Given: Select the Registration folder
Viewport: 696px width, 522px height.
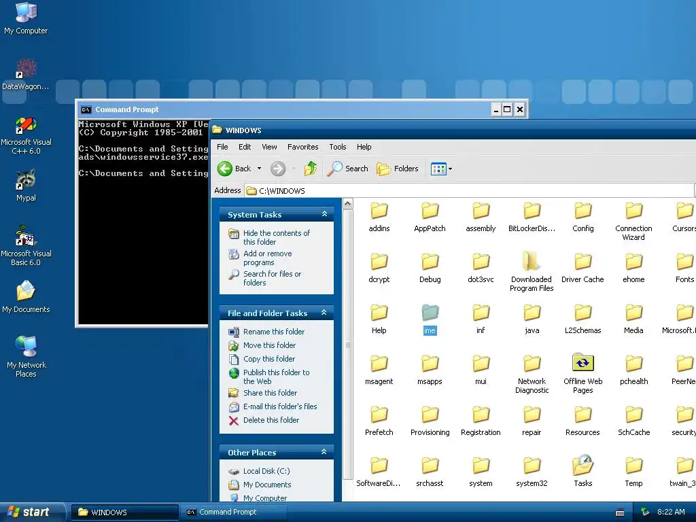Looking at the screenshot, I should click(481, 421).
